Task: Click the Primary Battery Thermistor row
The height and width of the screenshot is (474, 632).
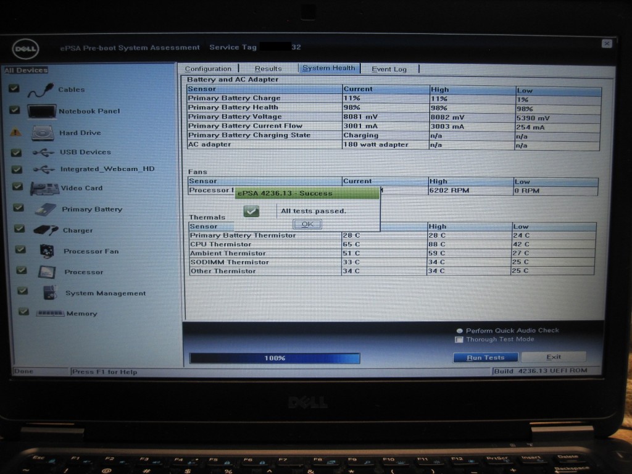Action: tap(392, 235)
